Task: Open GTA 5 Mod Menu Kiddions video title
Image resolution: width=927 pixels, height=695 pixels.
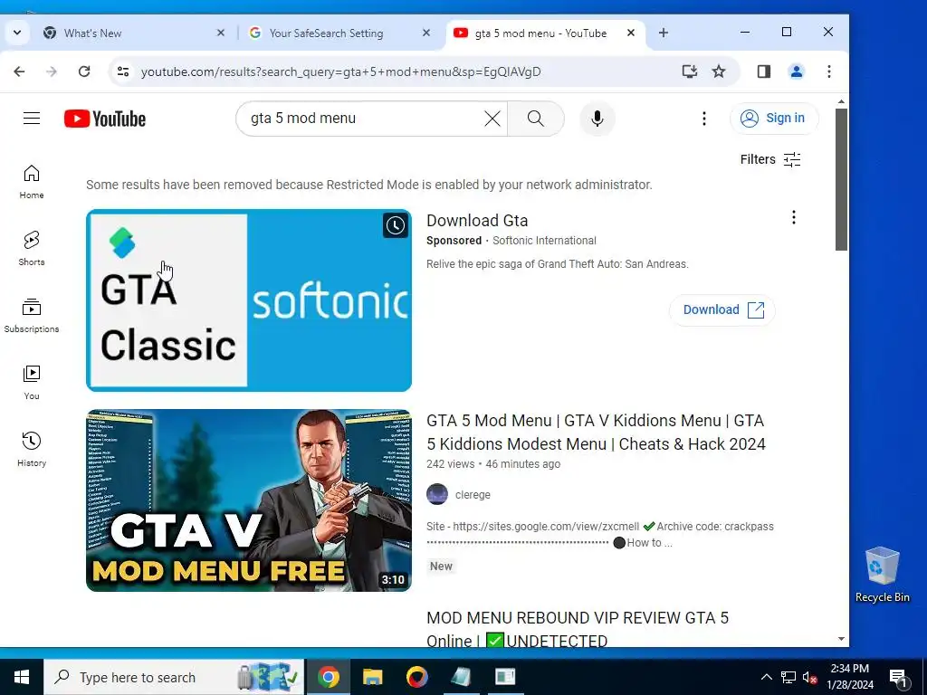Action: click(596, 432)
